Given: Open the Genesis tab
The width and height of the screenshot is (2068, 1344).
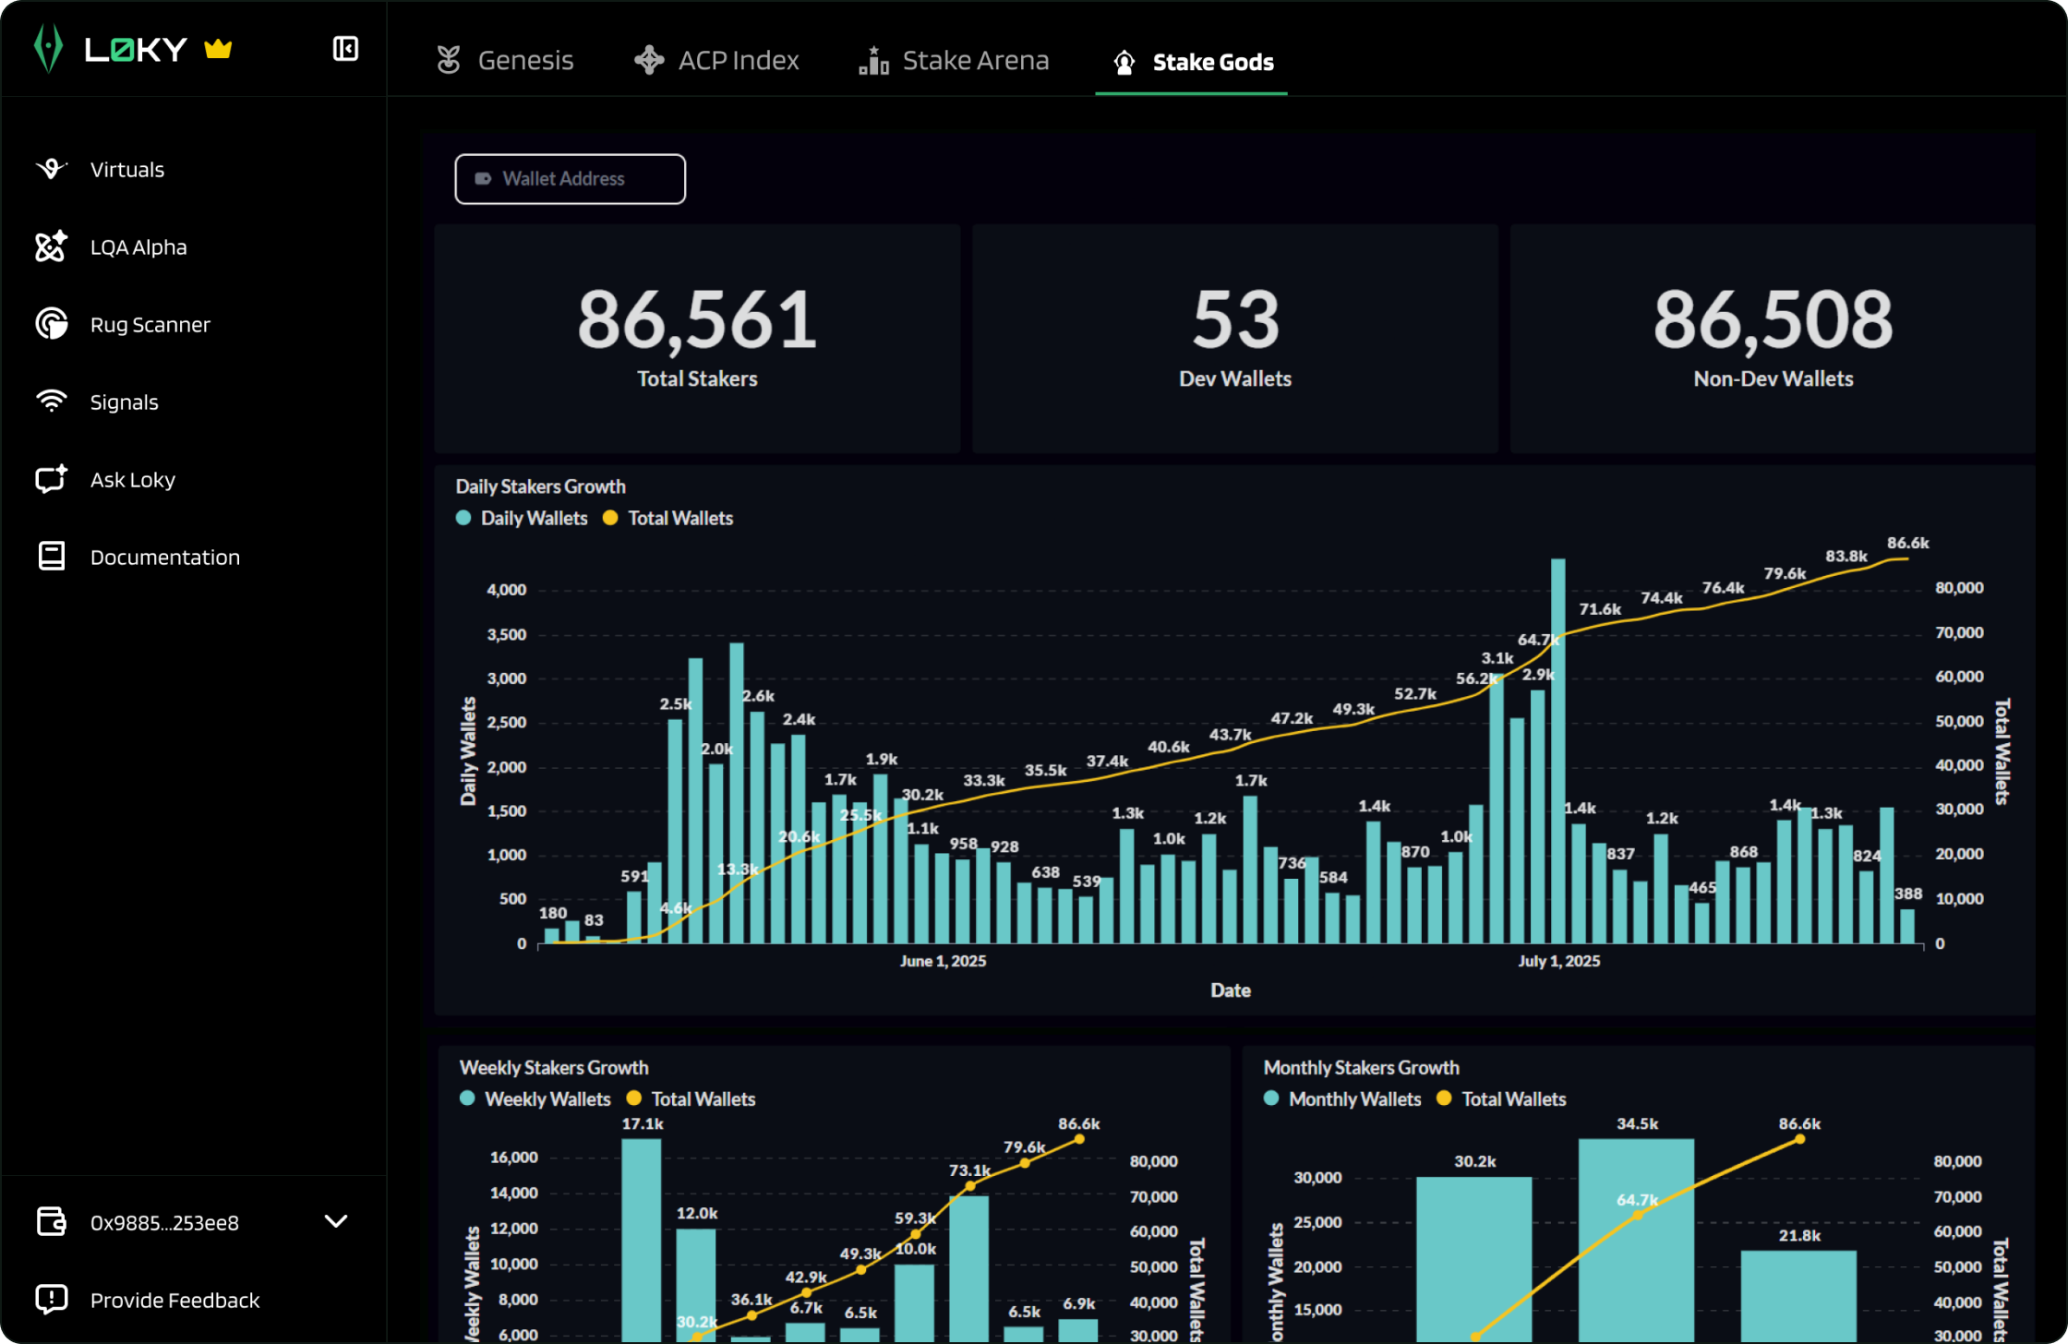Looking at the screenshot, I should coord(505,60).
